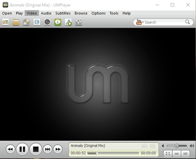Open equalizer via bottom-right sliders button
This screenshot has height=159, width=196.
[x=186, y=154]
